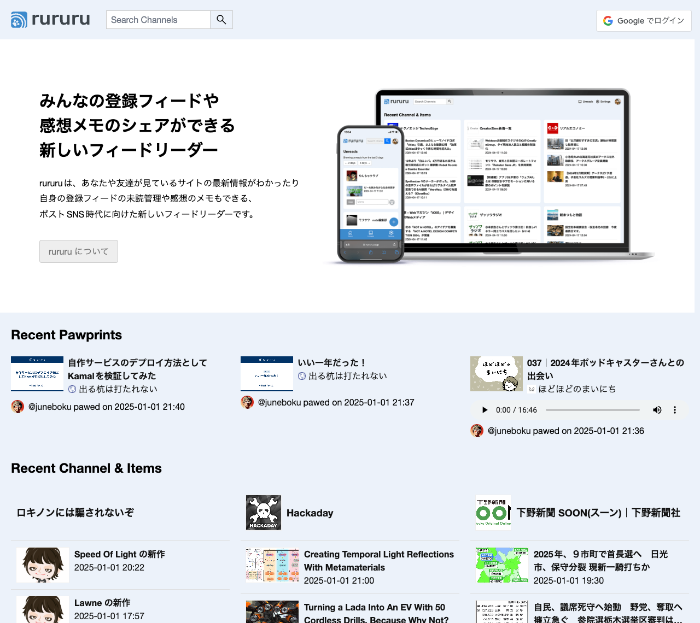Click the date 2025-01-01 20:22
700x623 pixels.
[x=109, y=567]
